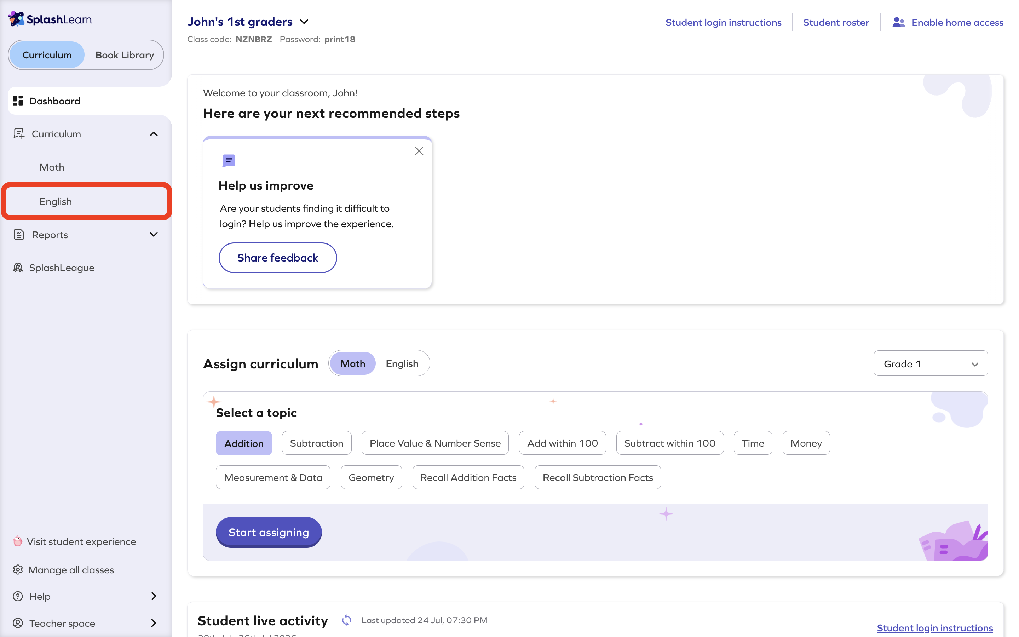Image resolution: width=1019 pixels, height=637 pixels.
Task: Select the Place Value & Number Sense topic
Action: [435, 443]
